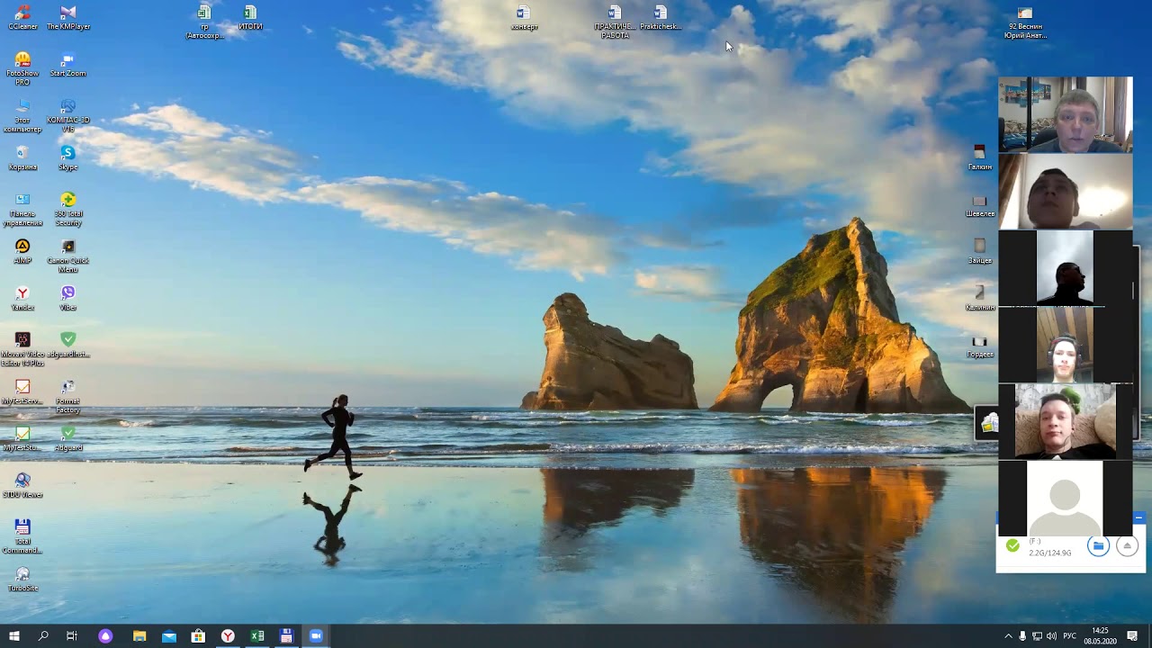Click the eject button in USB popup
Viewport: 1152px width, 648px height.
1127,545
